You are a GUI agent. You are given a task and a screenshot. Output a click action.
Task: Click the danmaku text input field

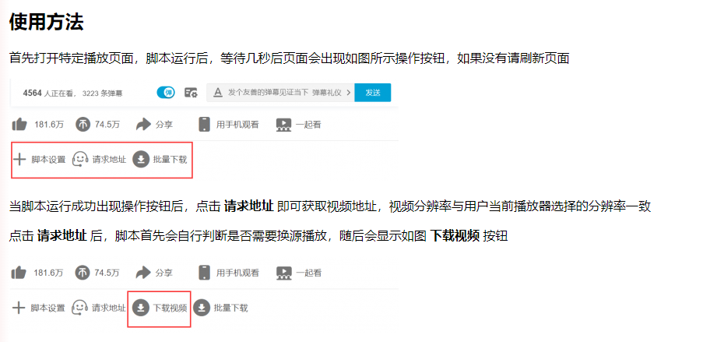[x=280, y=93]
